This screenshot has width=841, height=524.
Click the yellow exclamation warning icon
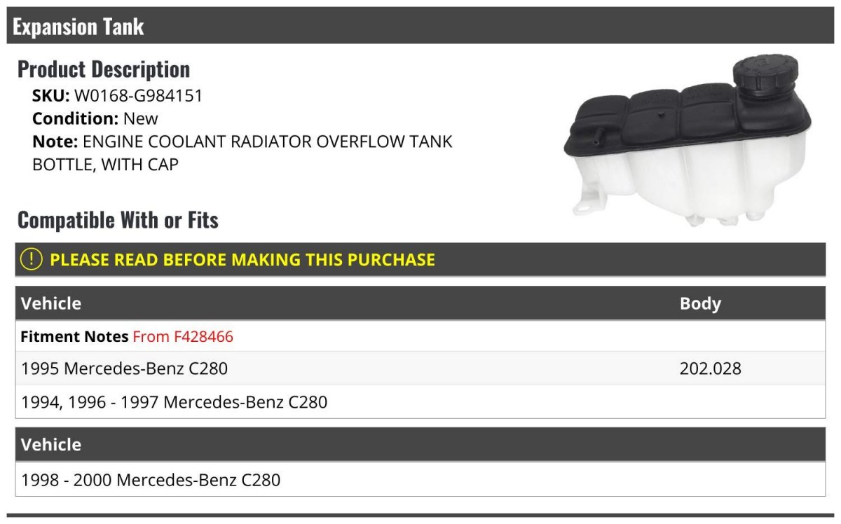pos(32,259)
